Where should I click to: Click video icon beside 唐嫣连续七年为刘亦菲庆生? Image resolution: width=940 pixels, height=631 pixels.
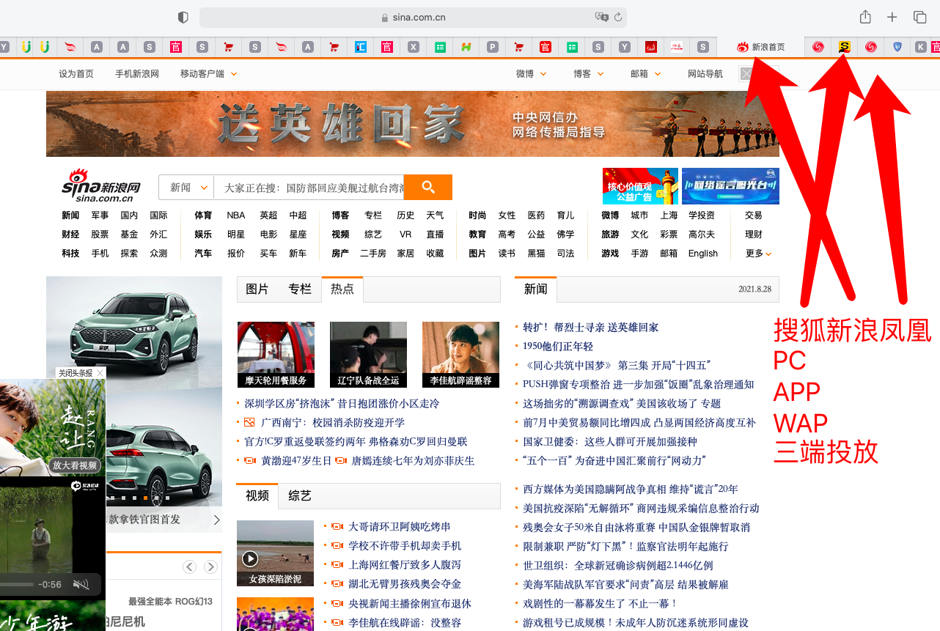(x=340, y=461)
